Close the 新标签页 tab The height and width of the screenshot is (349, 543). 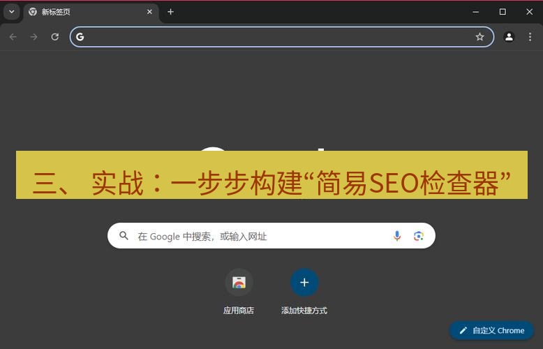coord(149,12)
